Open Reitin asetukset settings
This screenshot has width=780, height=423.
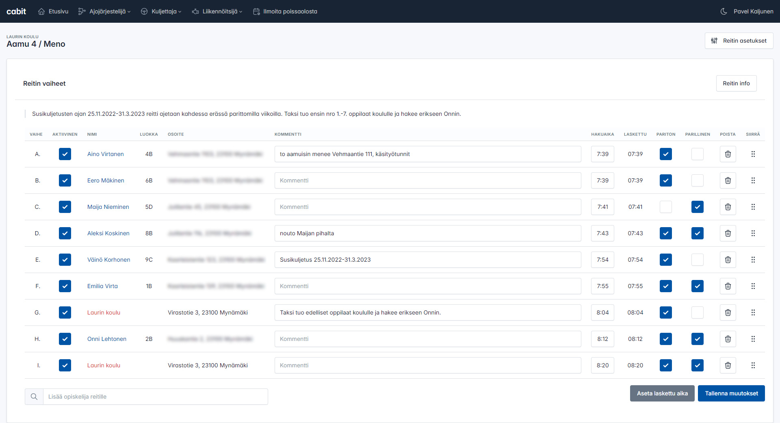[739, 41]
